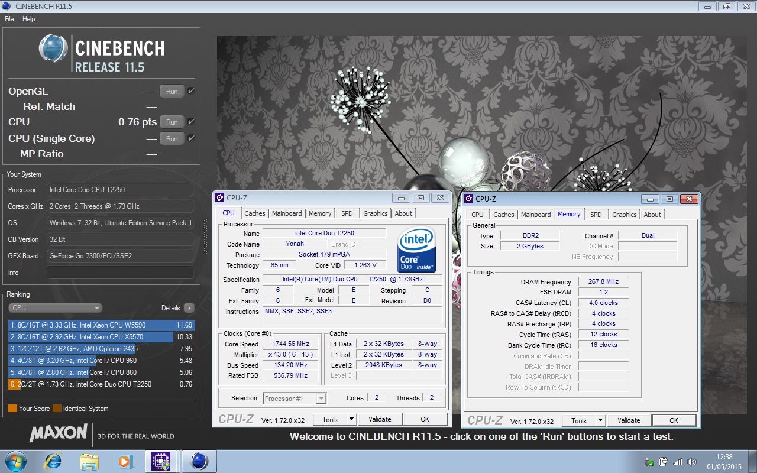Image resolution: width=757 pixels, height=473 pixels.
Task: Open SPD tab in left CPU-Z window
Action: click(x=347, y=213)
